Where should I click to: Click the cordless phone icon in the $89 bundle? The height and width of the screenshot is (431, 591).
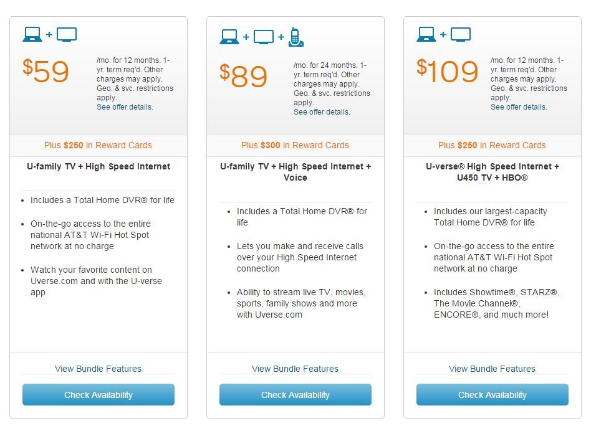click(x=296, y=37)
